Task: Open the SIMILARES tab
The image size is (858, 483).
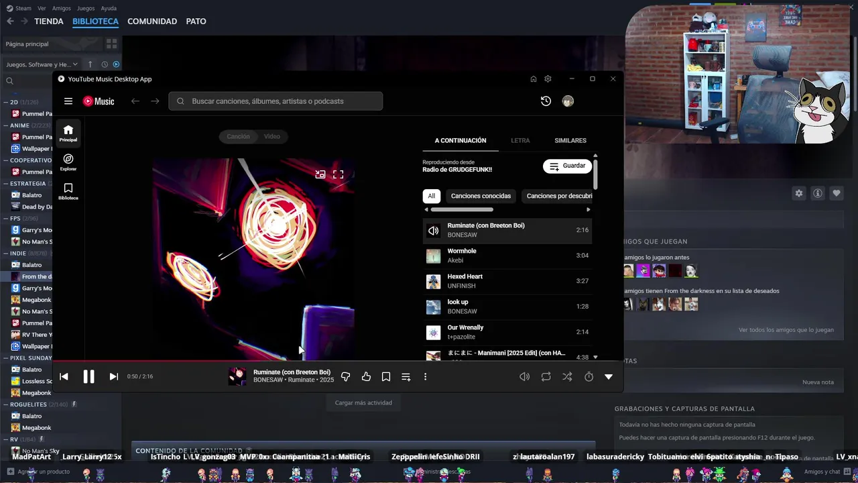Action: (x=570, y=140)
